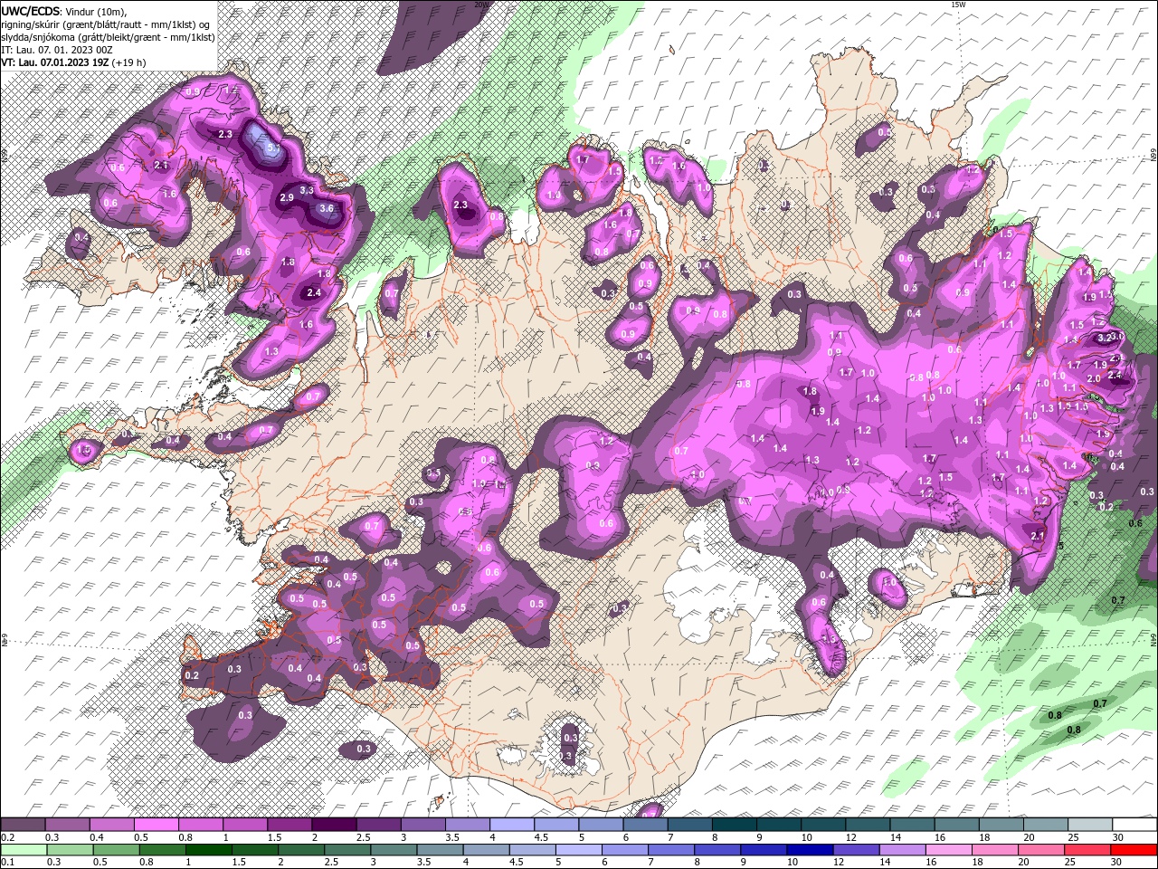Click the 3.3 snowfall value on the map
Viewport: 1158px width, 869px height.
click(x=307, y=190)
